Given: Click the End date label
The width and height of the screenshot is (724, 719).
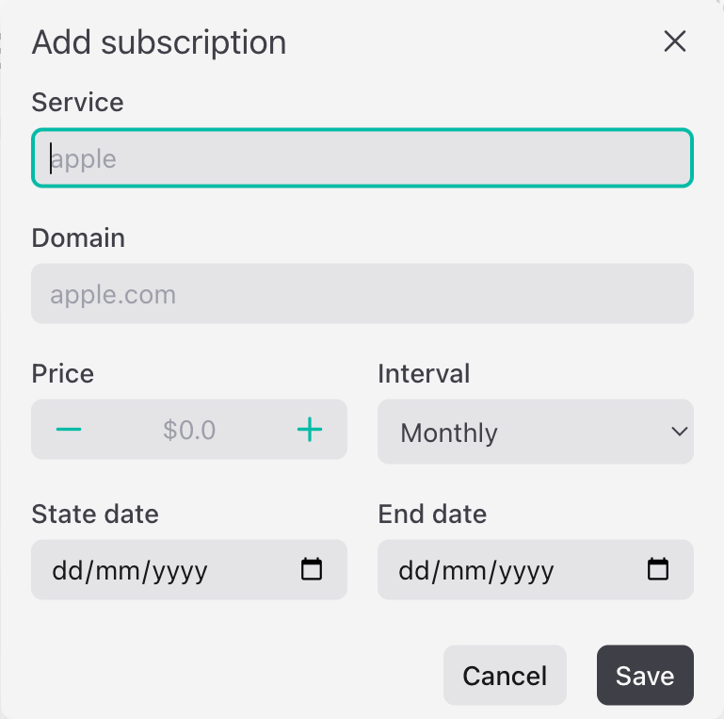Looking at the screenshot, I should (432, 514).
